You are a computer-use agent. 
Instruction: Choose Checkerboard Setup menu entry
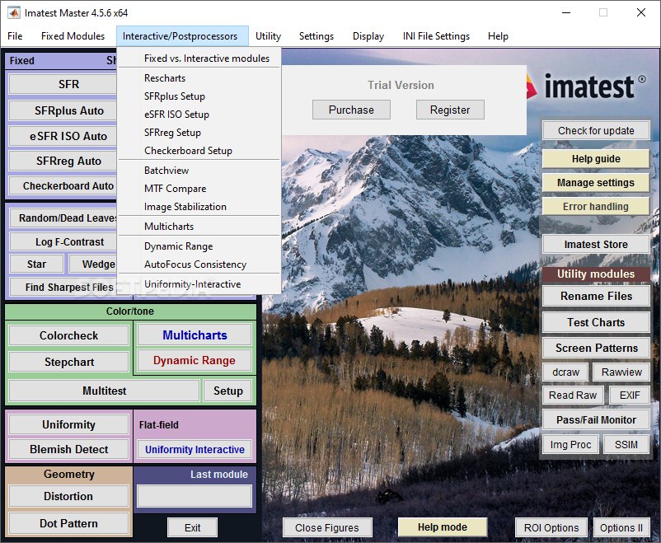tap(199, 151)
